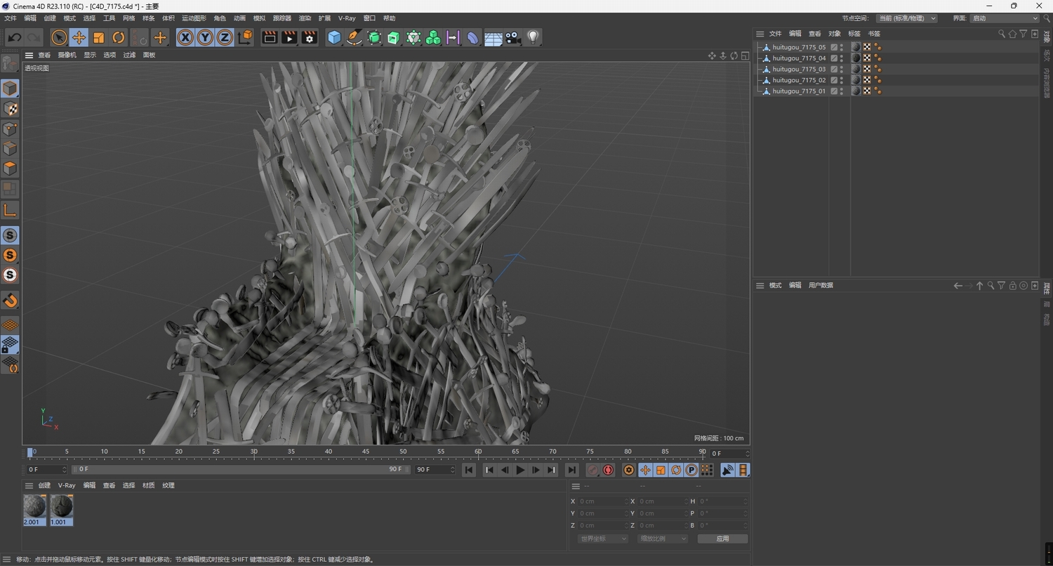Viewport: 1053px width, 566px height.
Task: Select the huitugou_7175_03 object
Action: tap(798, 68)
